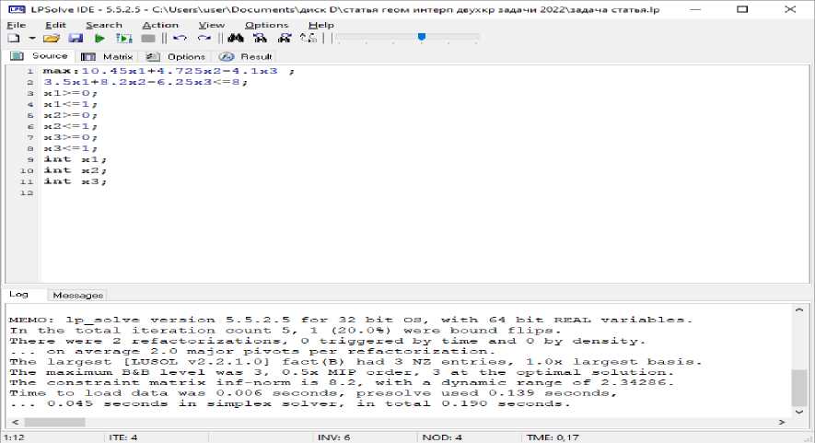Viewport: 815px width, 443px height.
Task: Switch to the Result tab
Action: click(x=245, y=57)
